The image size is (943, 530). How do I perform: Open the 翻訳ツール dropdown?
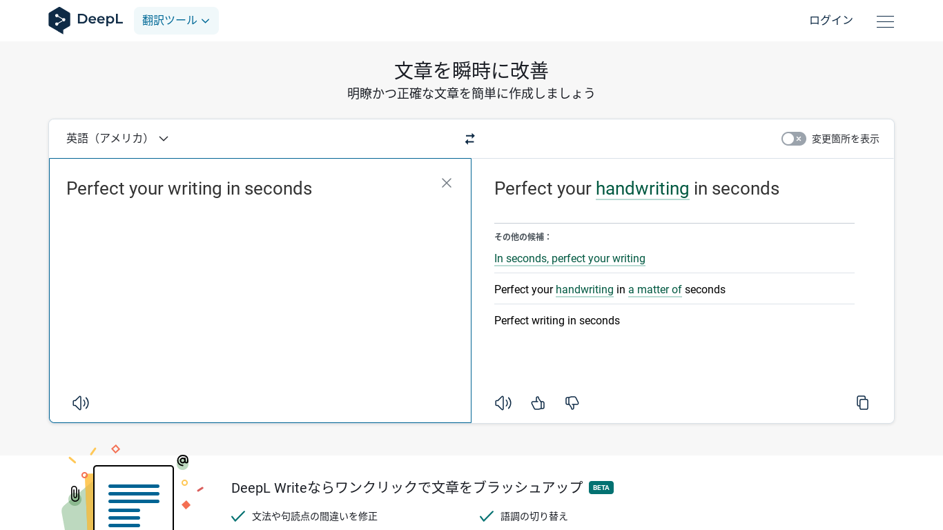[176, 21]
